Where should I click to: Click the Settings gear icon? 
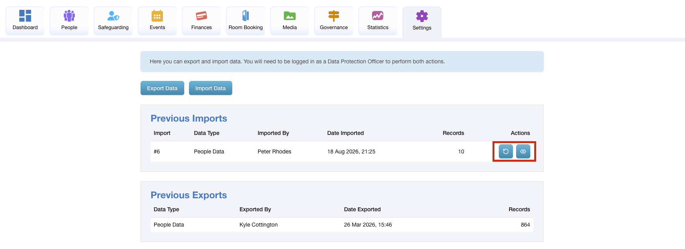tap(422, 16)
